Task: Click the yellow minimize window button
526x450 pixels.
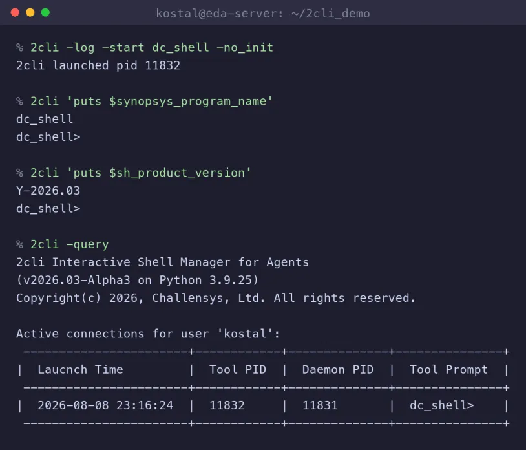Action: [x=30, y=13]
